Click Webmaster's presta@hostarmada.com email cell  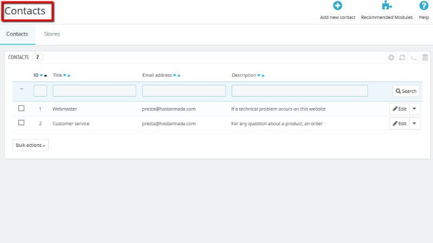[169, 109]
